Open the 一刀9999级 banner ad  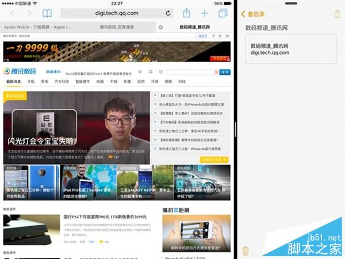click(x=117, y=52)
